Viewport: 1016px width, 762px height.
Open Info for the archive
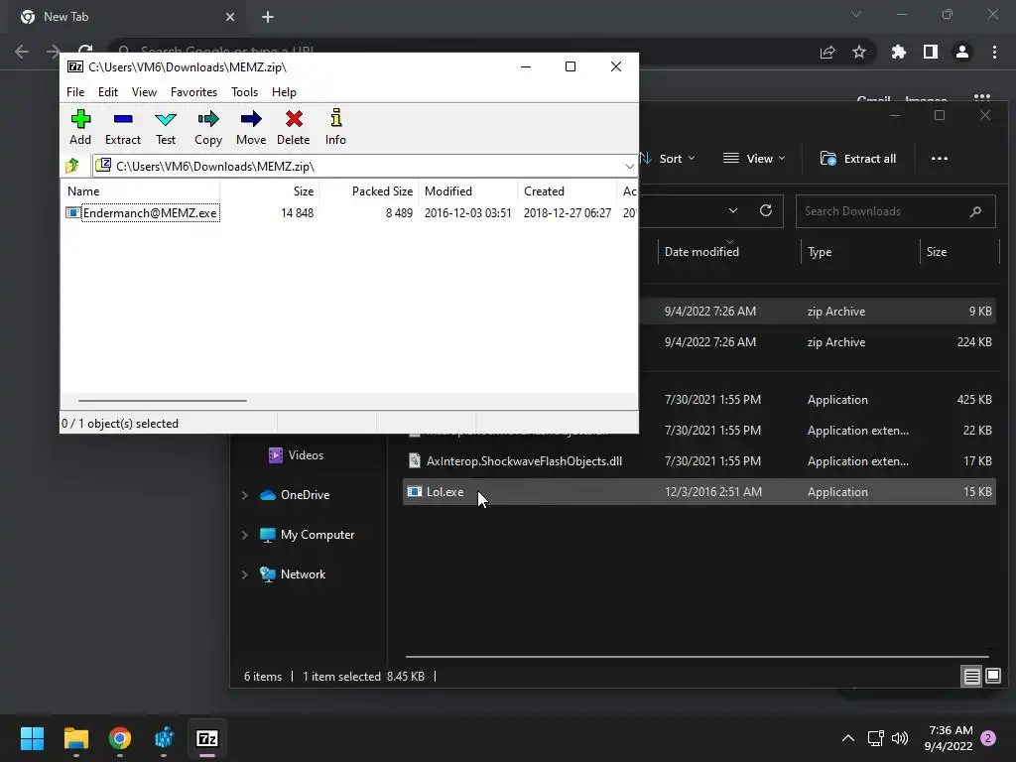[335, 127]
